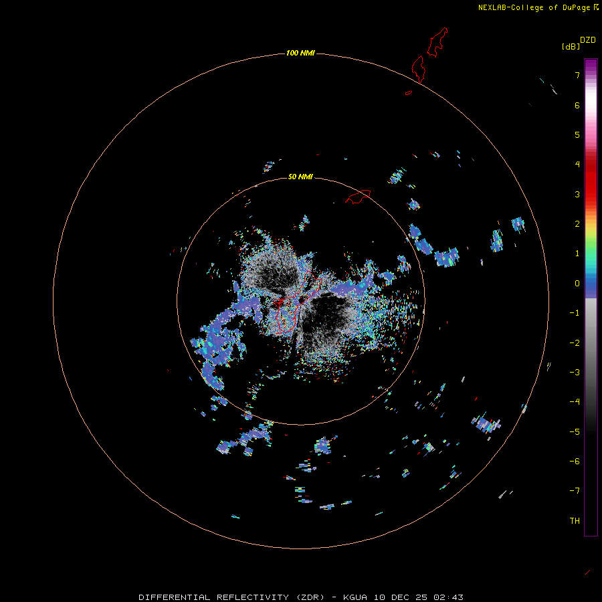602x602 pixels.
Task: Click the 50 NMI range ring label
Action: click(x=300, y=177)
